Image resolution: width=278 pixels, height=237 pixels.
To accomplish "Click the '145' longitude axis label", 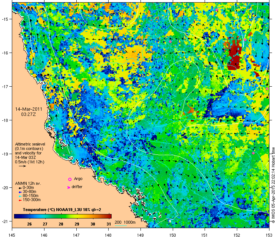I will point(12,235).
